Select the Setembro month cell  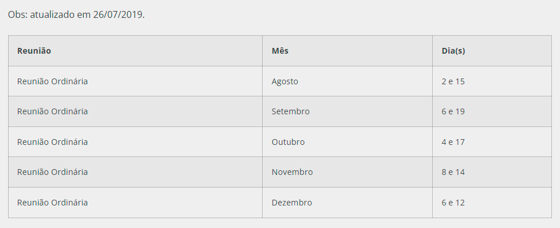[347, 111]
